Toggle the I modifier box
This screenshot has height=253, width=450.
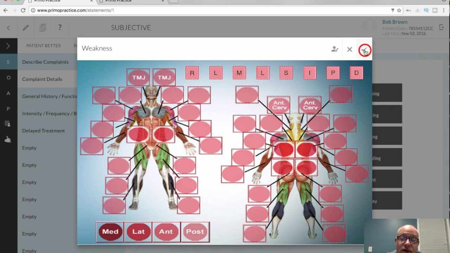pos(310,73)
